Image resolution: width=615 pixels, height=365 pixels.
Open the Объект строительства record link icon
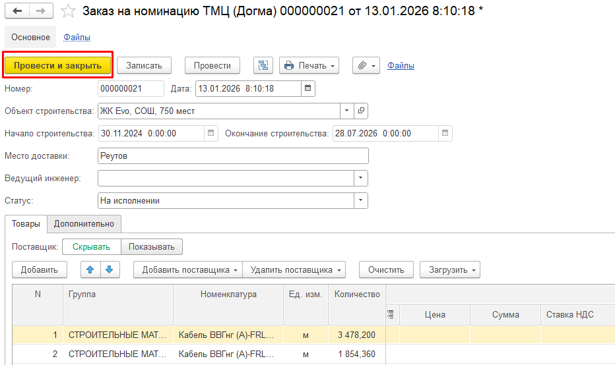pos(361,111)
